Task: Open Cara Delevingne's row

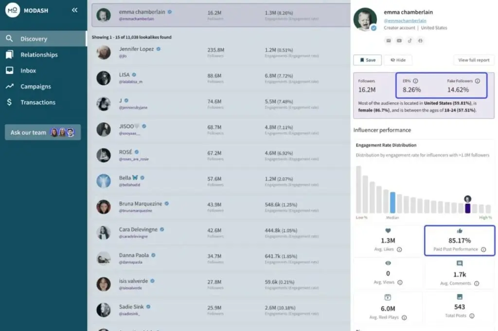Action: [x=221, y=233]
